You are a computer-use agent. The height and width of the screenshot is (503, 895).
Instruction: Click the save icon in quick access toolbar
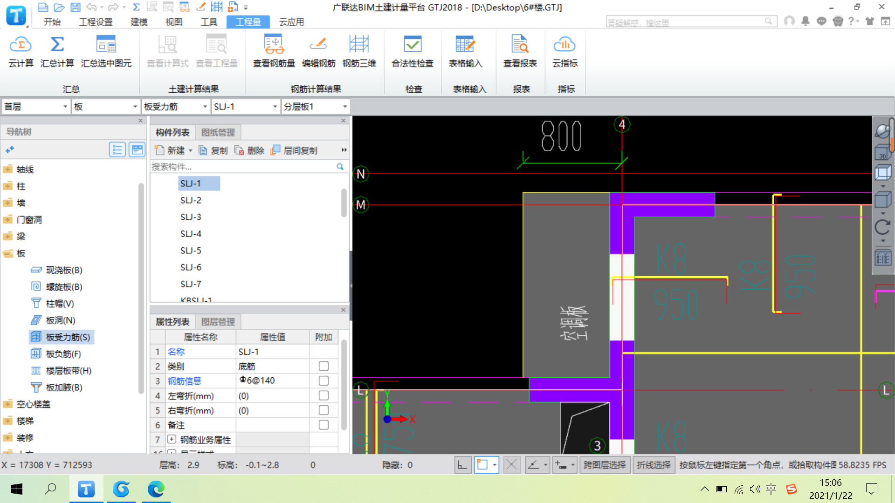[75, 7]
